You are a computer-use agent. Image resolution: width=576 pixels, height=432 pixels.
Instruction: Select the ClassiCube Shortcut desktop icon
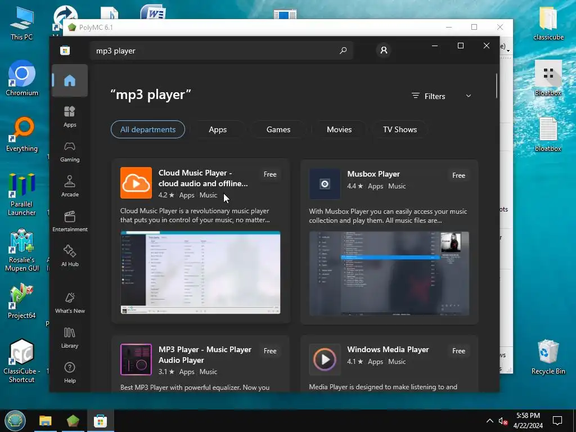point(22,361)
